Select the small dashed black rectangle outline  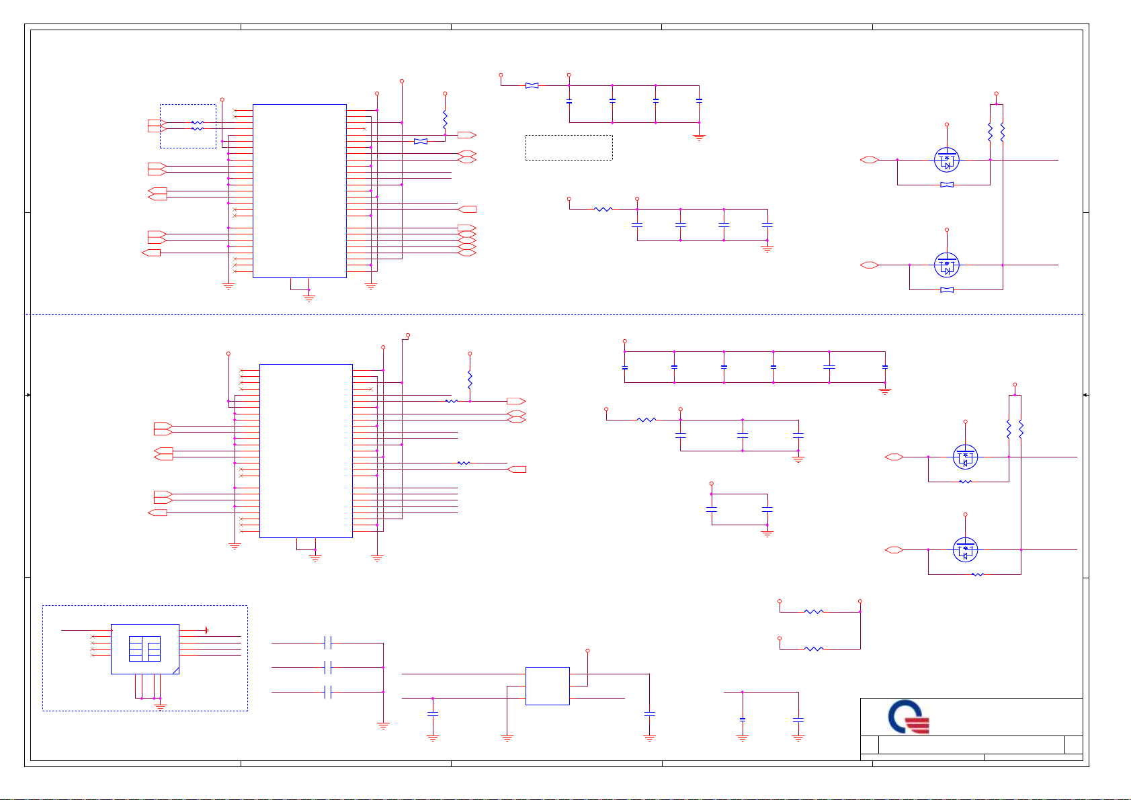point(569,148)
